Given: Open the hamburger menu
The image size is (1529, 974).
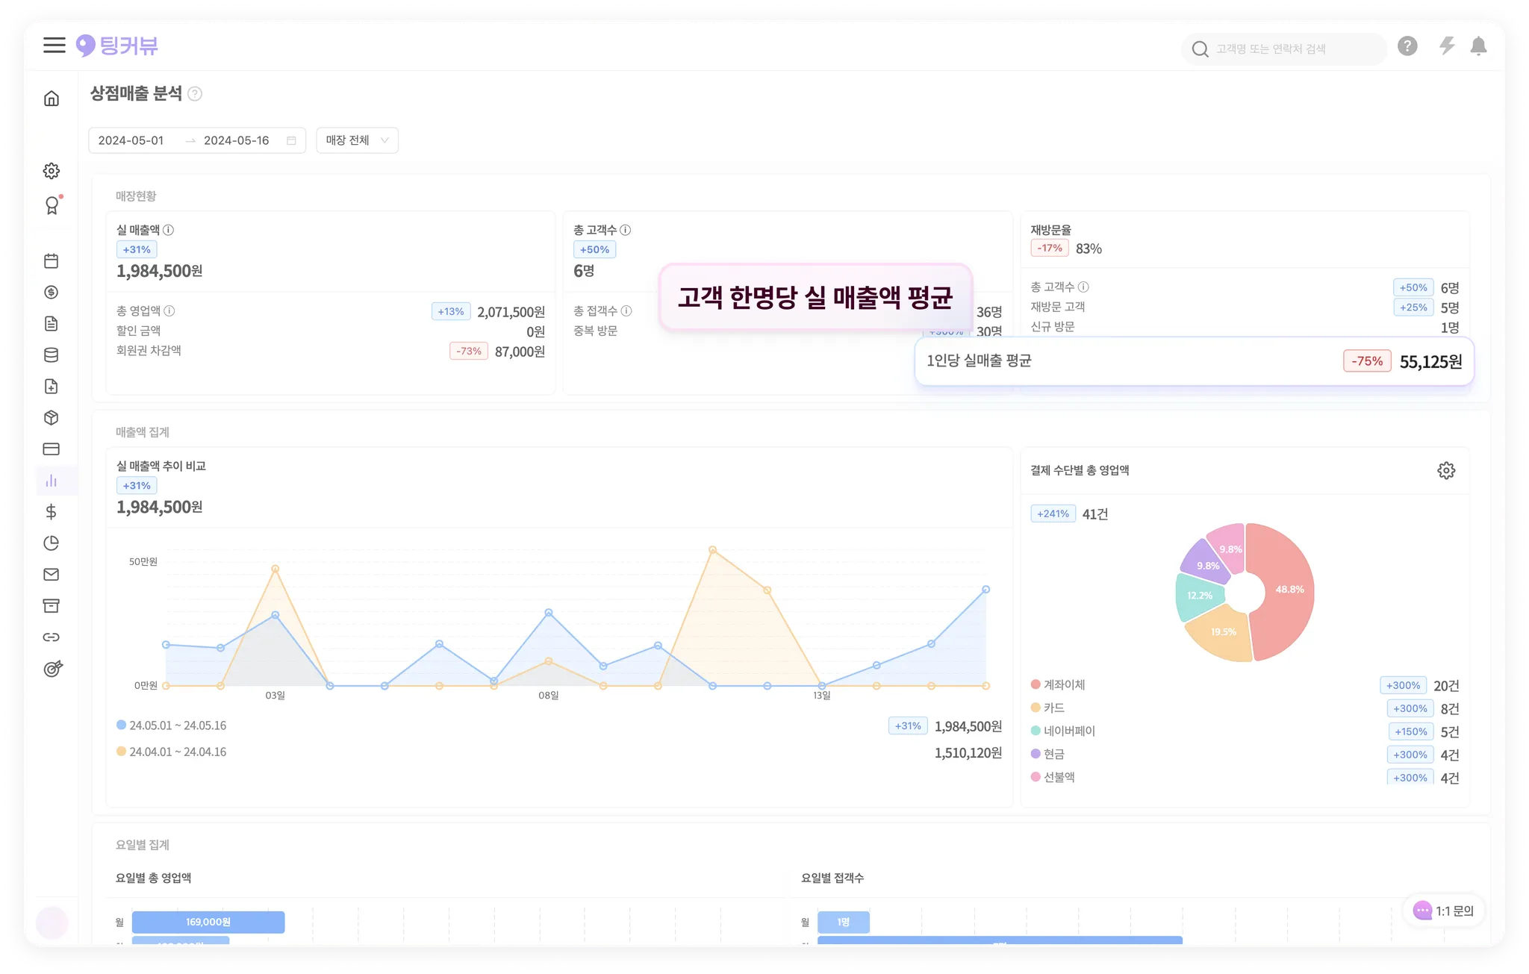Looking at the screenshot, I should pos(54,46).
